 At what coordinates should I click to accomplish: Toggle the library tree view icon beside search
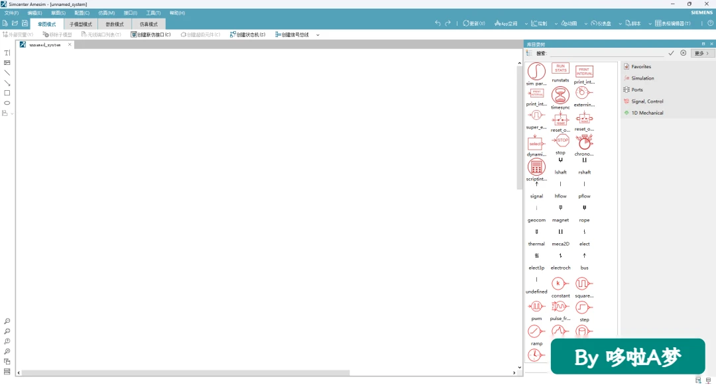(529, 54)
